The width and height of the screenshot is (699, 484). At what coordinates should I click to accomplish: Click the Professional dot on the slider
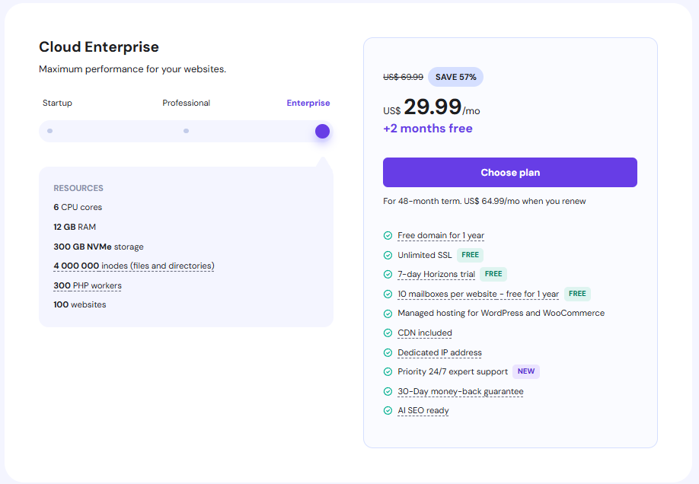[186, 131]
